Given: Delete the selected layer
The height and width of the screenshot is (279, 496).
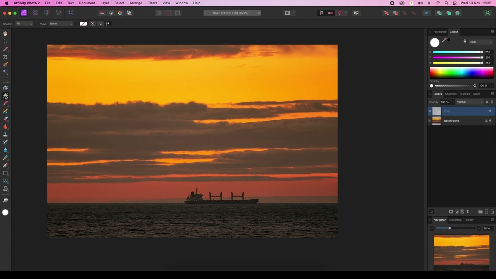Looking at the screenshot, I should 493,212.
